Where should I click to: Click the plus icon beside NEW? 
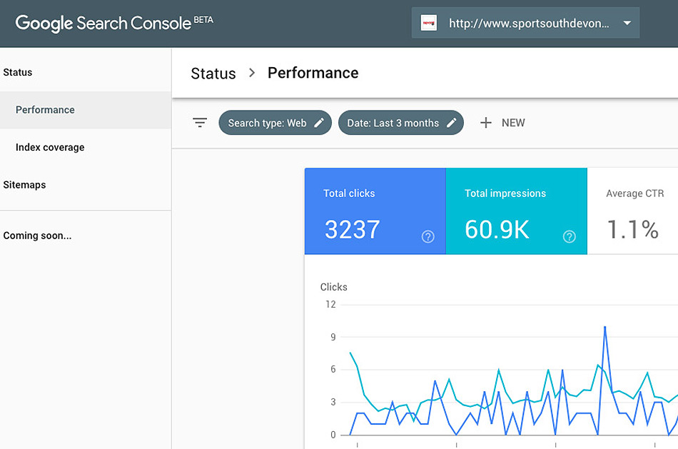pos(485,123)
